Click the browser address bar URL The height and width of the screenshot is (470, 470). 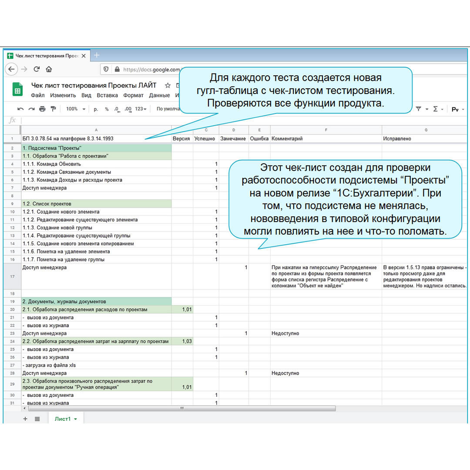[x=151, y=70]
